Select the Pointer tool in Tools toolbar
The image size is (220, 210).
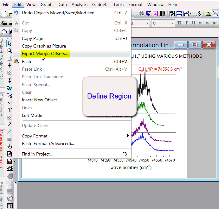9,43
